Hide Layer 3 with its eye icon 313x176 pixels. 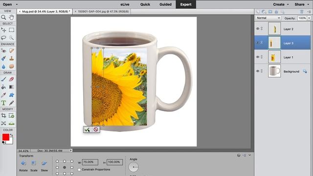coord(258,43)
